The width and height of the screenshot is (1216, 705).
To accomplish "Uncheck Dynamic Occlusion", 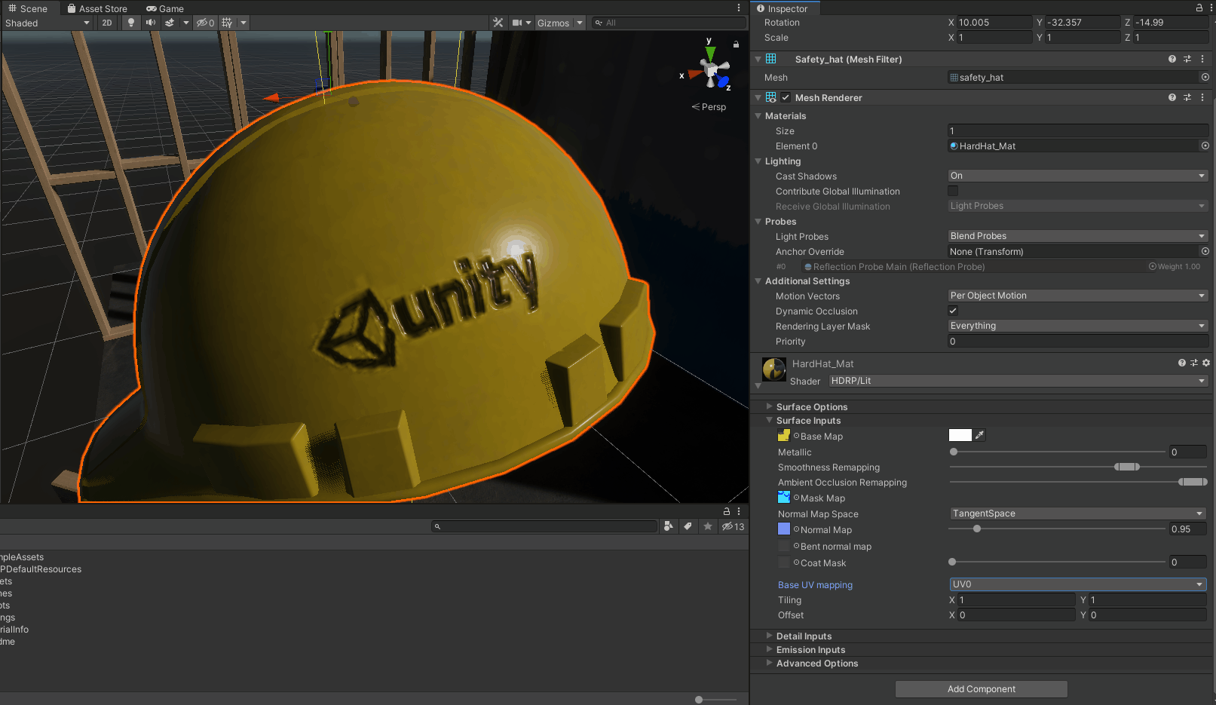I will (x=953, y=311).
